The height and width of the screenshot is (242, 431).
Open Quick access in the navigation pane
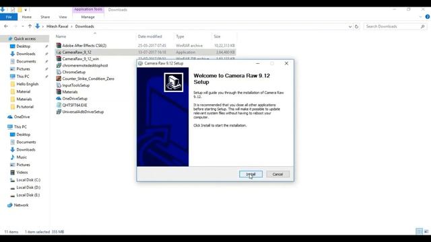(x=25, y=39)
